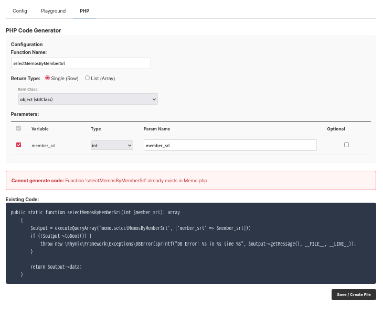Click the member_srl variable name label

[x=43, y=146]
